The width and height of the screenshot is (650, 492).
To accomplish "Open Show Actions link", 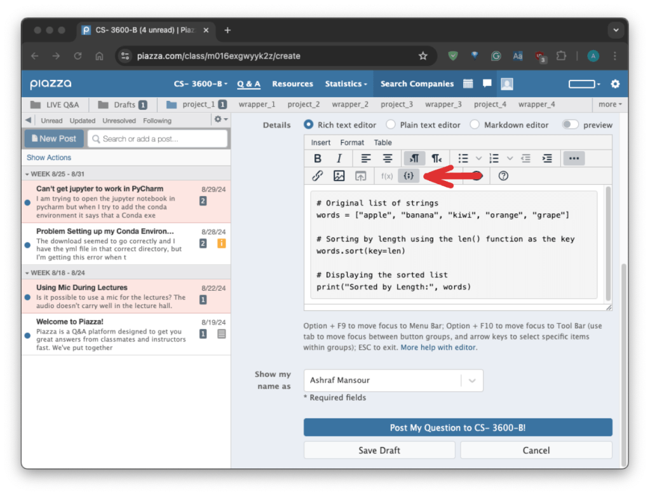I will 48,157.
